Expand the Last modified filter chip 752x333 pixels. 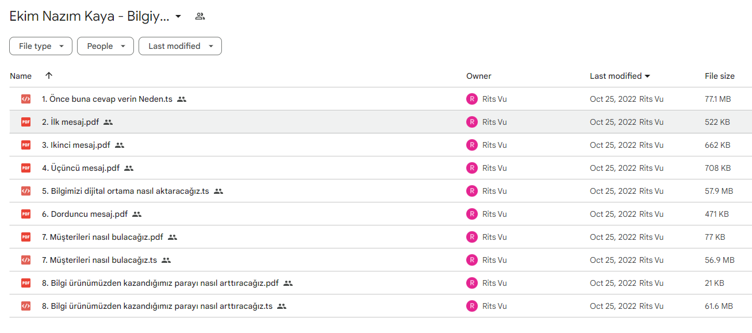tap(180, 46)
